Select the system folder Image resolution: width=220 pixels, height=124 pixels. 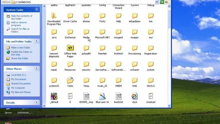(151, 66)
